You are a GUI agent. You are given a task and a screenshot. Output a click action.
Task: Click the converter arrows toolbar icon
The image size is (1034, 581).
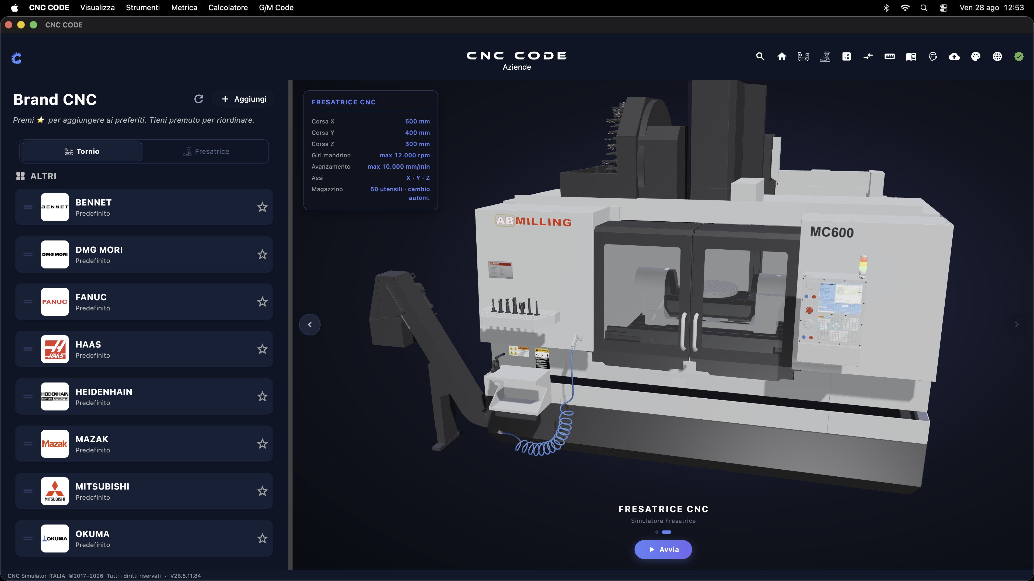[x=868, y=56]
